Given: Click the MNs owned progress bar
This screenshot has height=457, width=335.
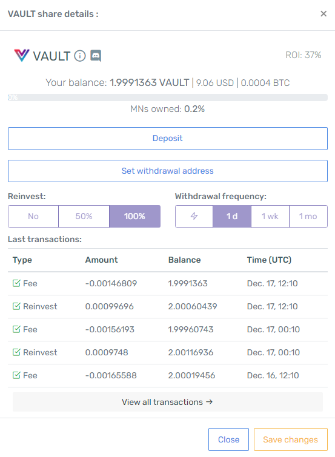Looking at the screenshot, I should coord(168,97).
